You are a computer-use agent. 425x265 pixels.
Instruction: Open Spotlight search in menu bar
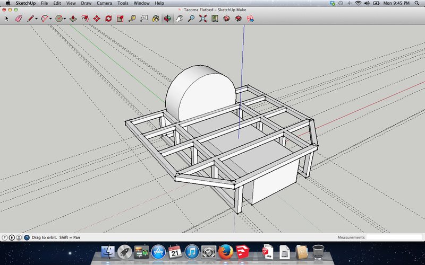pyautogui.click(x=417, y=3)
